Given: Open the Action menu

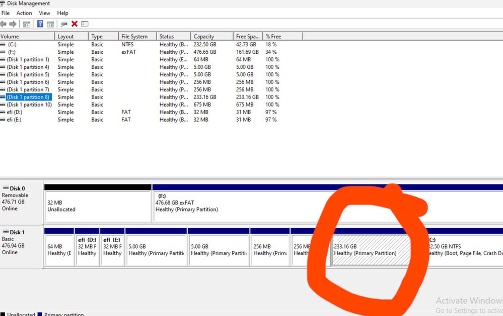Looking at the screenshot, I should (24, 13).
